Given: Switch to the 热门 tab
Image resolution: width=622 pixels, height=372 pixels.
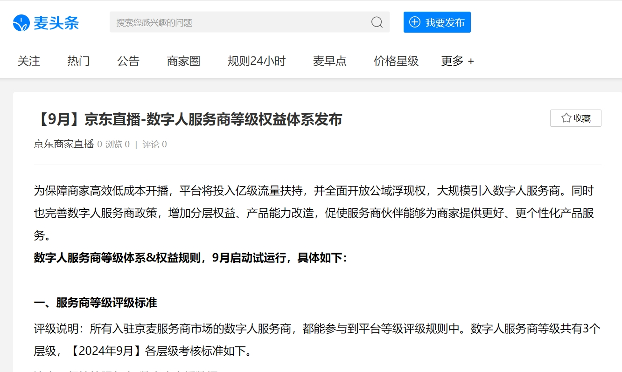Looking at the screenshot, I should coord(78,61).
